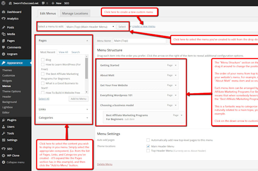
Task: Click the Select All link
Action: 44,99
